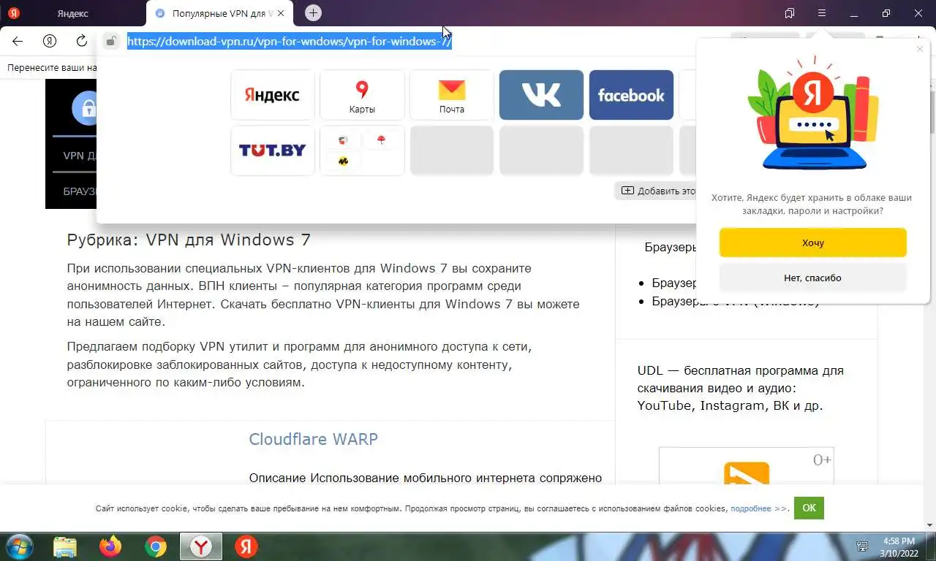The width and height of the screenshot is (936, 561).
Task: Switch to the Яндекс tab
Action: (x=72, y=13)
